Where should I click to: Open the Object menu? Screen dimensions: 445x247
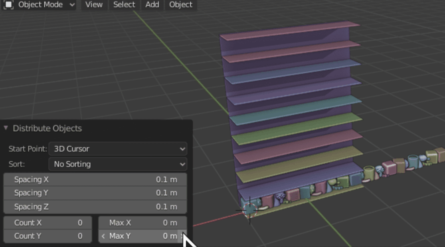tap(180, 5)
